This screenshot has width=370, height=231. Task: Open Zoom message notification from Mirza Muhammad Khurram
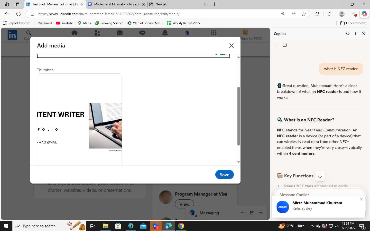(319, 207)
